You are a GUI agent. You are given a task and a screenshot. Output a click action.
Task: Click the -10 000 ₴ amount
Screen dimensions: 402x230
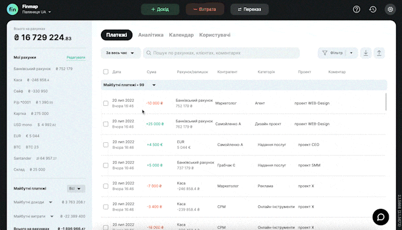point(154,103)
